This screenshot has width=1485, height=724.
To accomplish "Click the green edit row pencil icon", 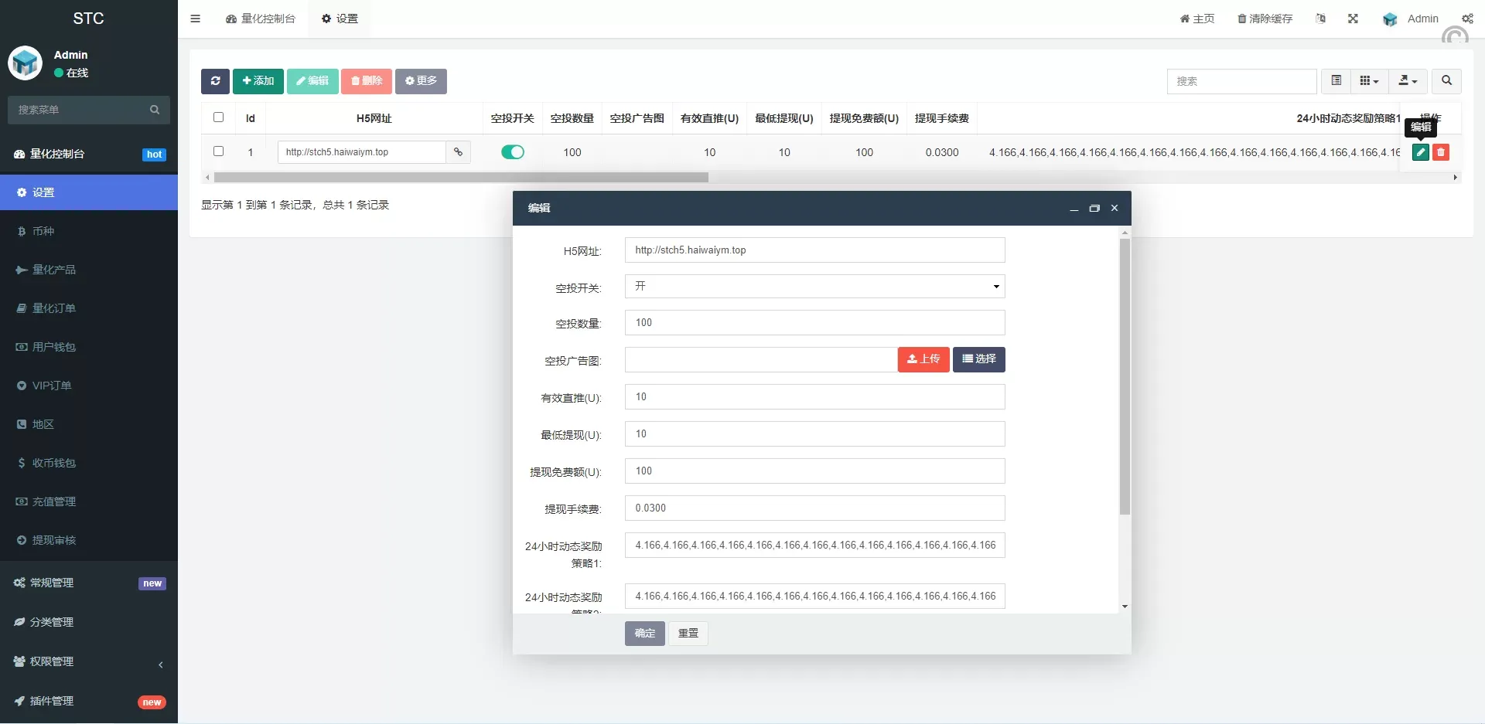I will pyautogui.click(x=1420, y=152).
